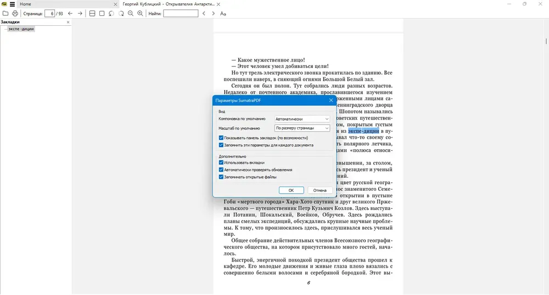The height and width of the screenshot is (295, 549).
Task: Open the hamburger menu
Action: pyautogui.click(x=12, y=4)
